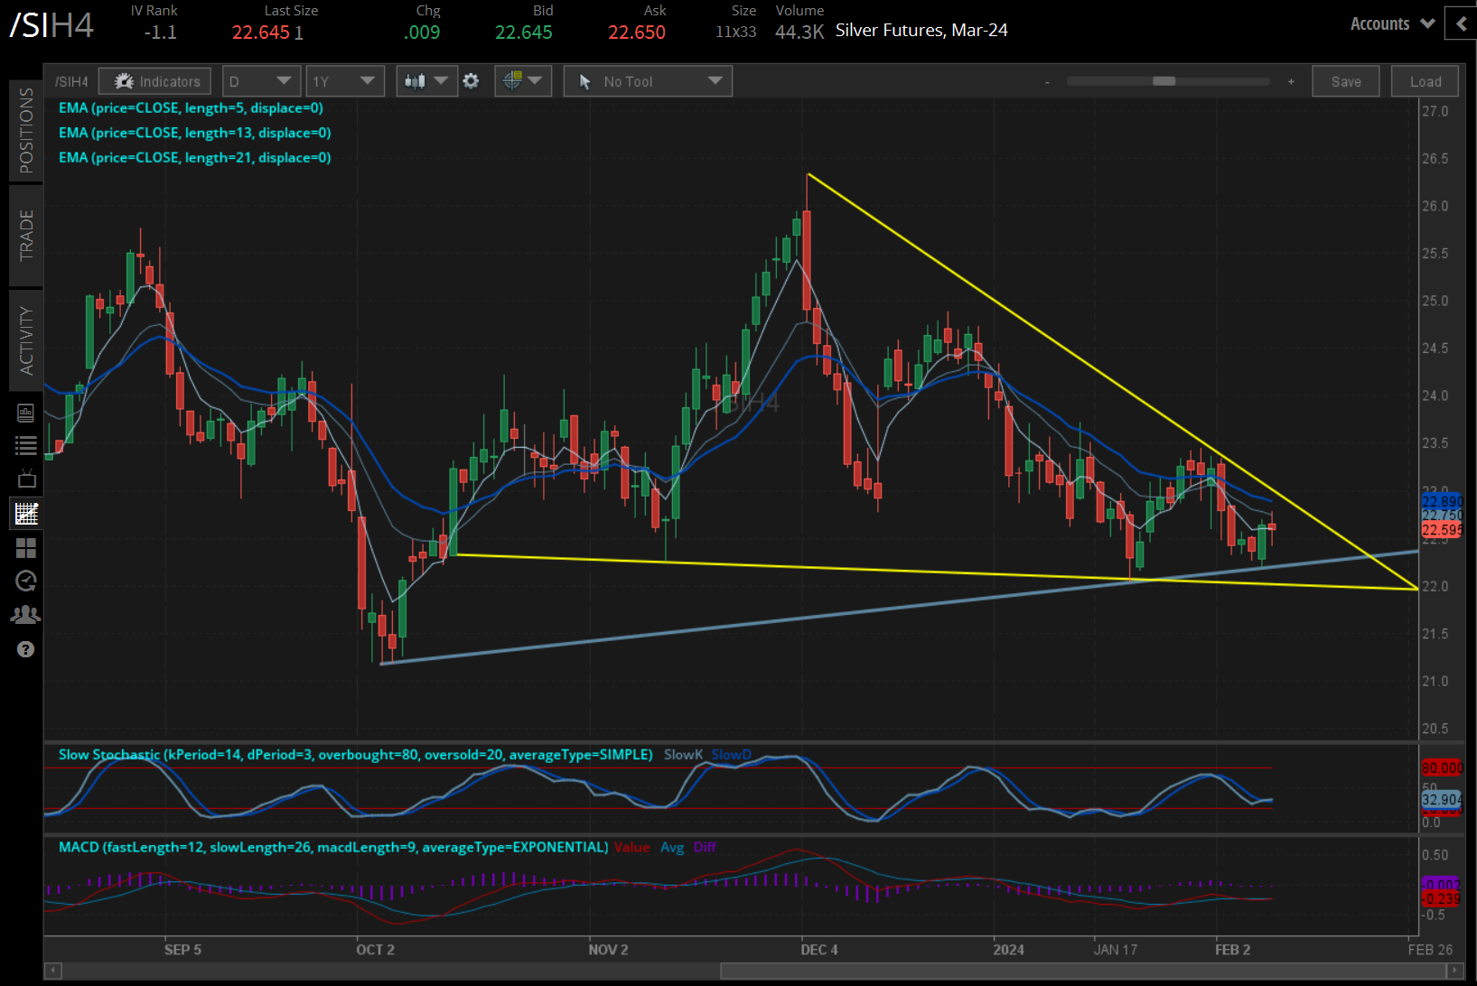Open the No Tool drawing dropdown
Screen dimensions: 1477x986
(x=648, y=81)
